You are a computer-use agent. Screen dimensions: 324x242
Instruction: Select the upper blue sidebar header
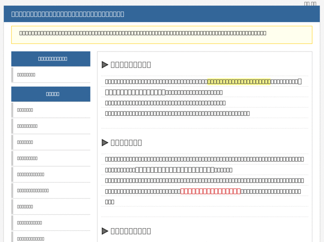tap(51, 59)
